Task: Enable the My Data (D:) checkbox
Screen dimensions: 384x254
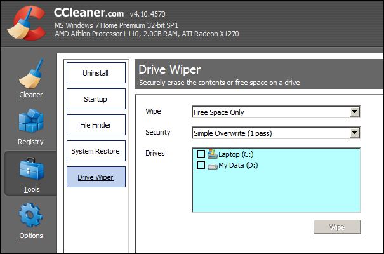Action: 201,165
